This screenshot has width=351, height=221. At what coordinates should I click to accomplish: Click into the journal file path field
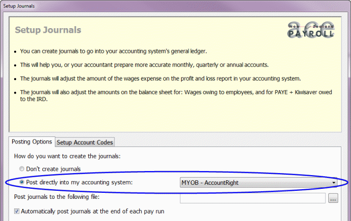tap(252, 198)
